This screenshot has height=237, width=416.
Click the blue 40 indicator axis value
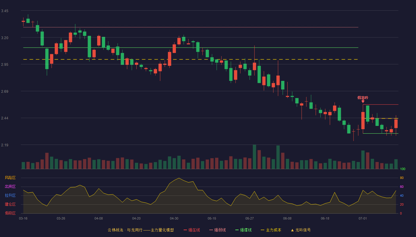pyautogui.click(x=402, y=196)
